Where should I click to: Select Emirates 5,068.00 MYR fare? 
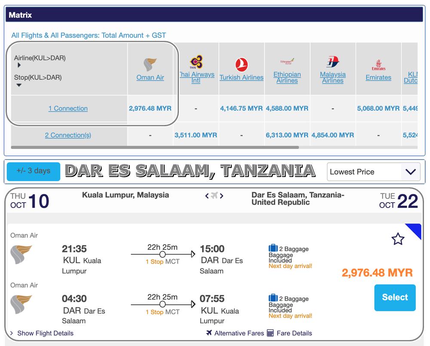coord(378,109)
